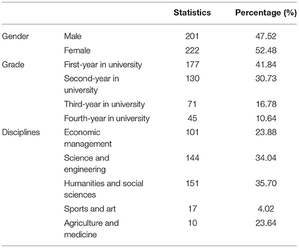Select the Grade row label
This screenshot has width=299, height=248.
point(13,64)
